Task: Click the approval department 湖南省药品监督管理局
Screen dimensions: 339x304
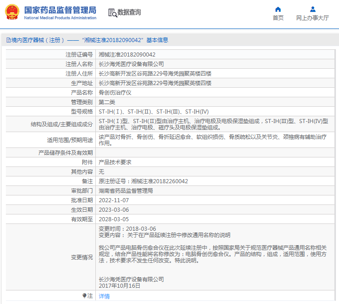Action: click(x=126, y=190)
